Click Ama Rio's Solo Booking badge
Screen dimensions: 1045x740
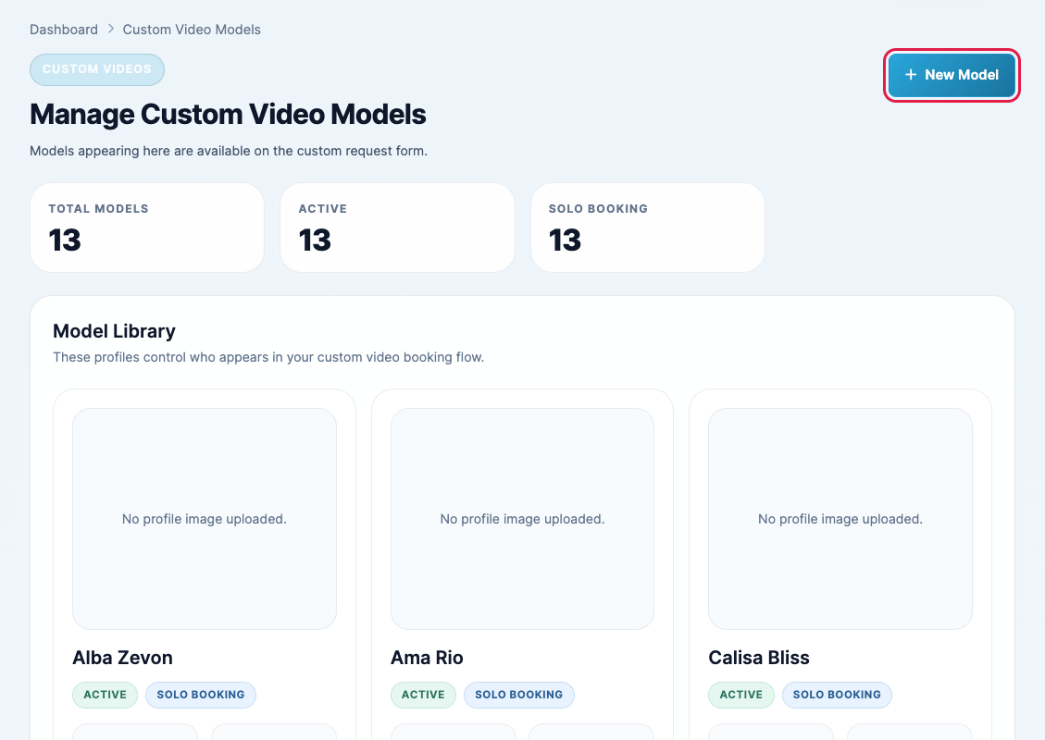(x=519, y=695)
